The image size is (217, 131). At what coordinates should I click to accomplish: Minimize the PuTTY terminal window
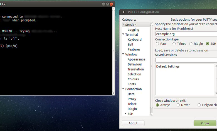(103, 4)
